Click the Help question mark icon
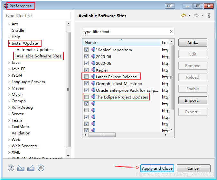Viewport: 217px width, 180px height. coord(11,168)
